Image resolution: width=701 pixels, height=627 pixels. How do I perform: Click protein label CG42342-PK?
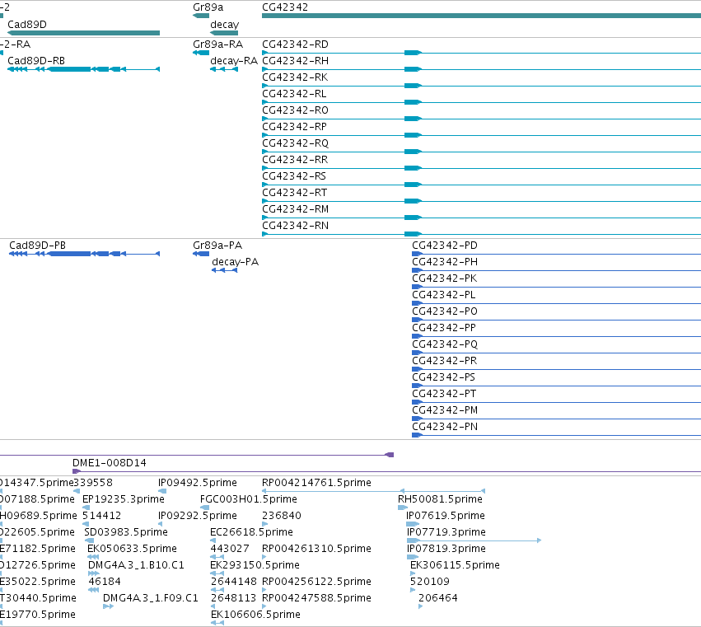pos(444,278)
